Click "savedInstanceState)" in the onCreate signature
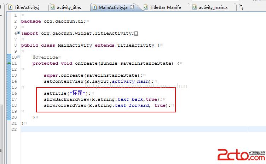The width and height of the screenshot is (266, 164). point(147,63)
